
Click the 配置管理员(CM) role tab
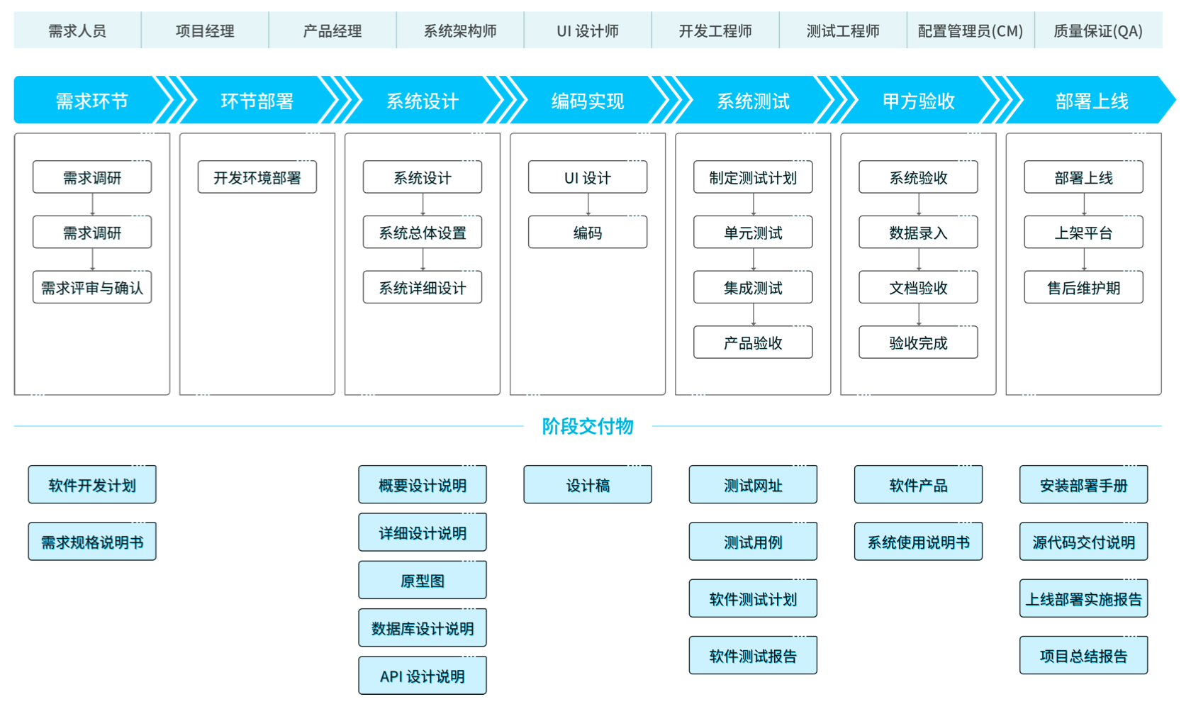[971, 30]
